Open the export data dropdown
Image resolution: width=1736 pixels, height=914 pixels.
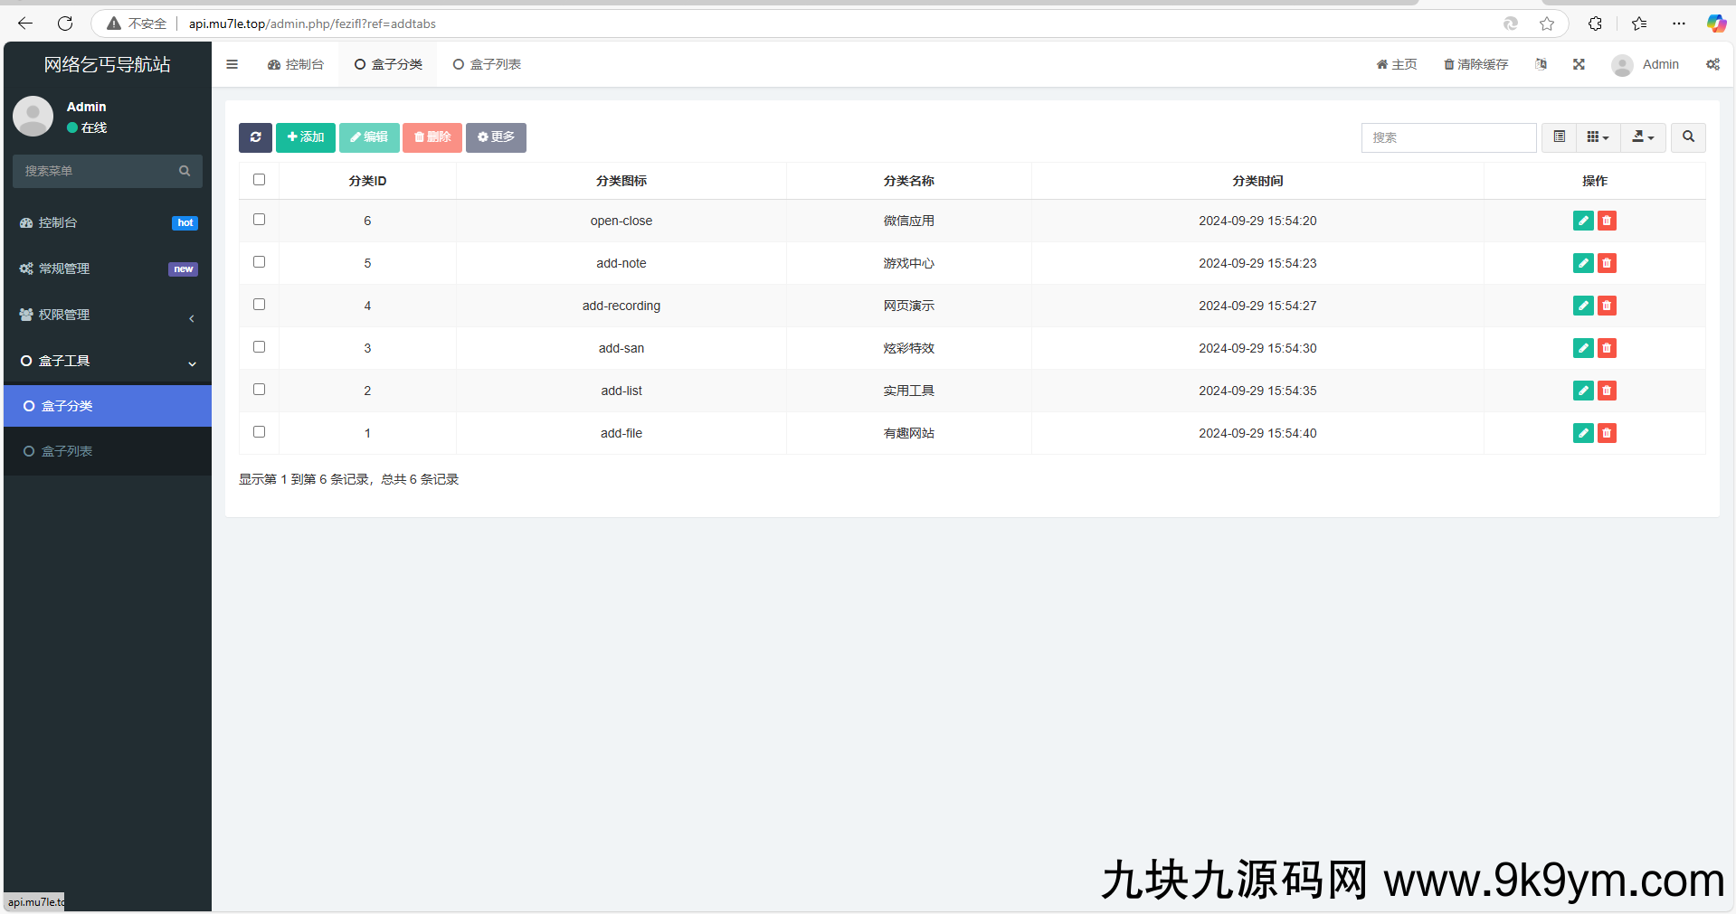[1643, 137]
